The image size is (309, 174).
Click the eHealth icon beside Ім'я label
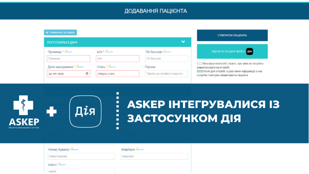(x=109, y=52)
